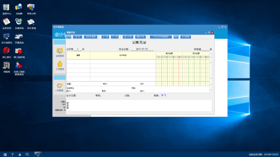The image size is (280, 157).
Task: Click the thumbs-up taskbar icon
Action: tap(20, 155)
